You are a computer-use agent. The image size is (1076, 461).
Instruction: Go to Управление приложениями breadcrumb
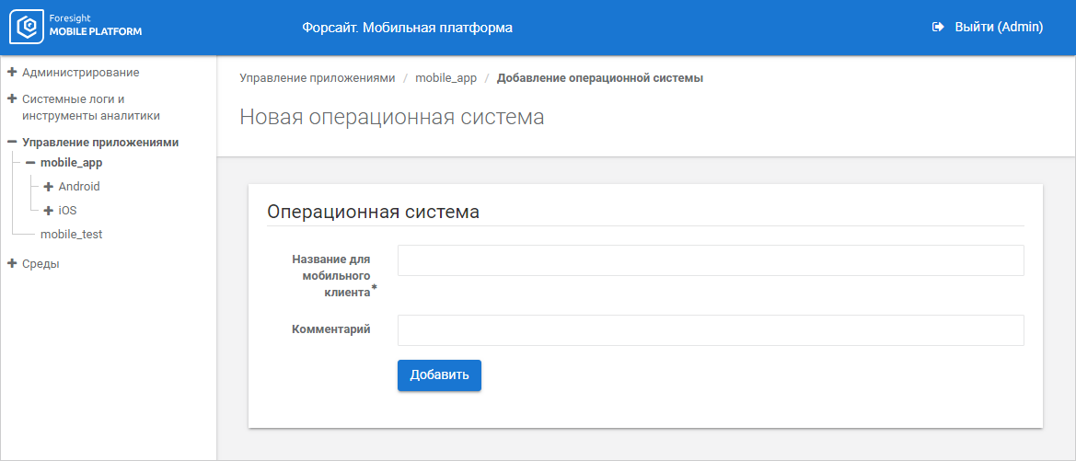click(x=317, y=78)
